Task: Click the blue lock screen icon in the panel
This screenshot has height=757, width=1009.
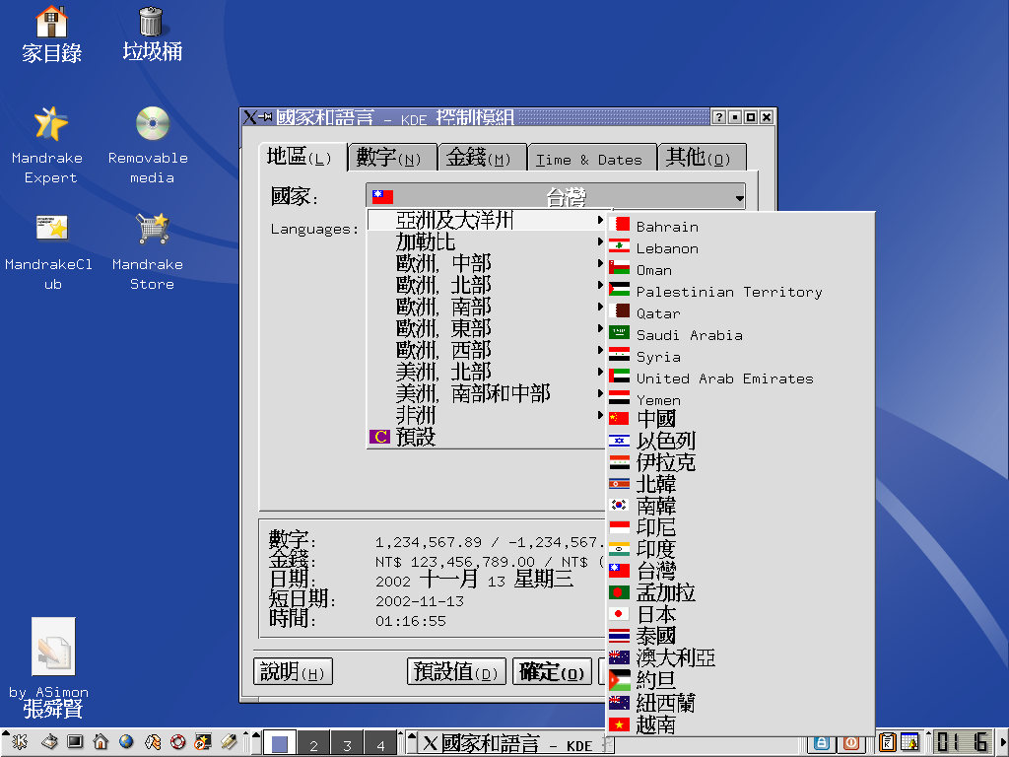Action: coord(821,743)
